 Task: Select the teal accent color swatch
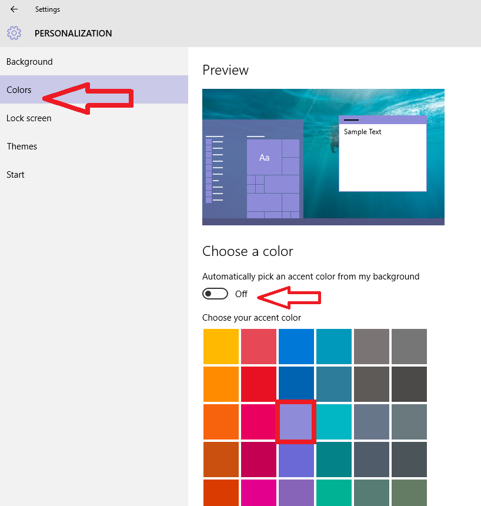[333, 347]
